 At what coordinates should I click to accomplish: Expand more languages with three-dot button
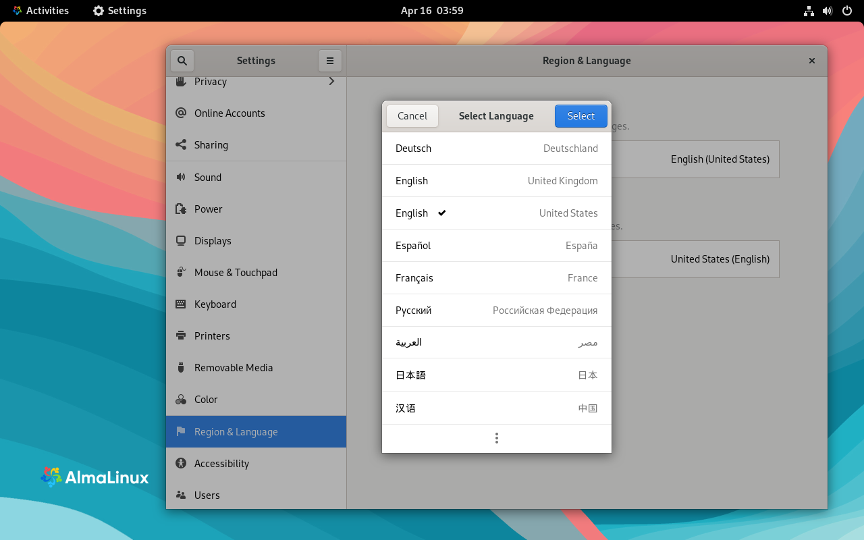[496, 438]
